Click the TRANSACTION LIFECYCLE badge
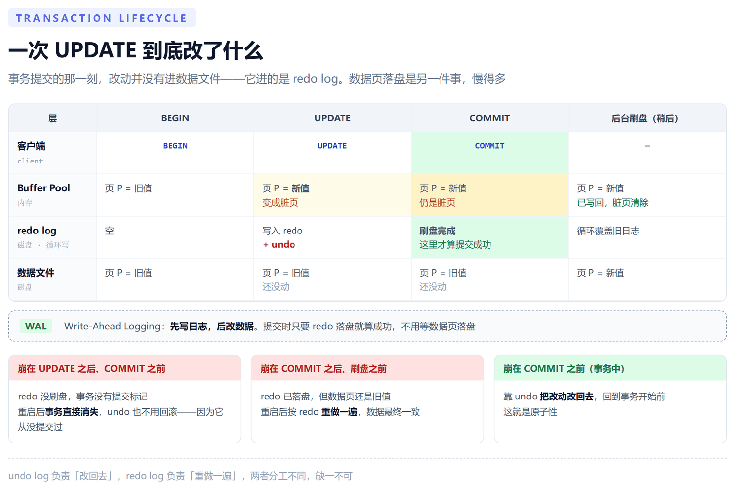 [x=102, y=18]
